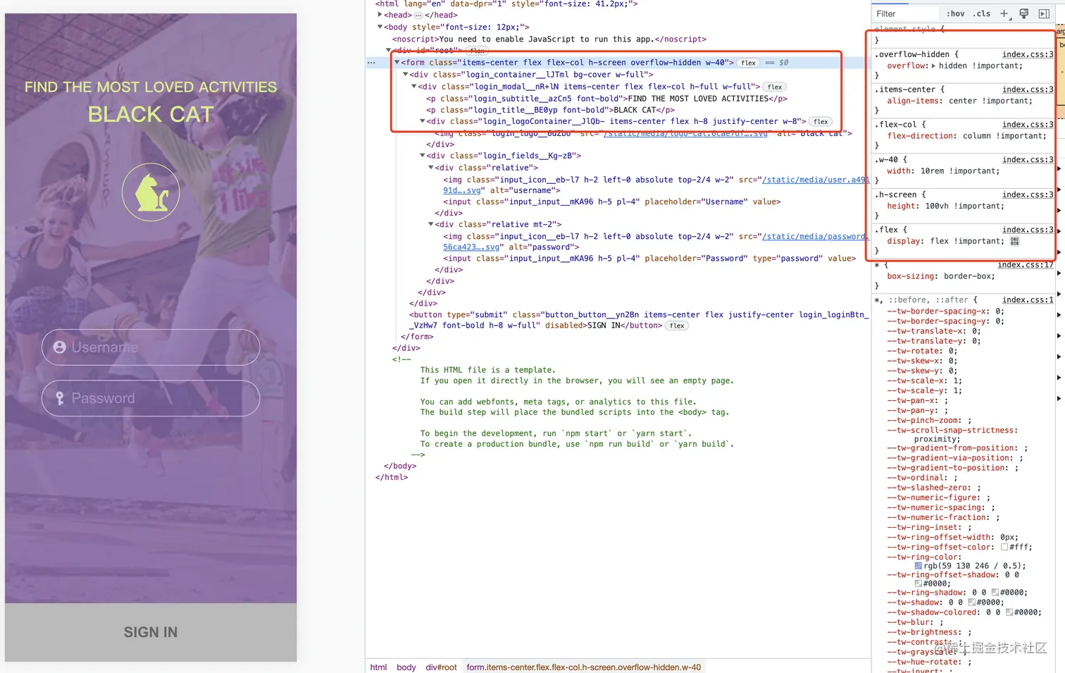Click the align-items property name
Image resolution: width=1065 pixels, height=673 pixels.
(913, 101)
